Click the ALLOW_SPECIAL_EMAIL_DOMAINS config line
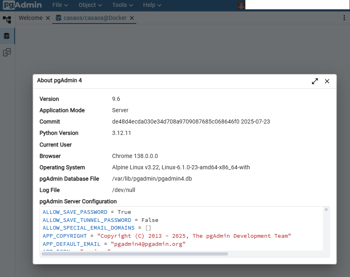This screenshot has height=277, width=350. click(x=97, y=228)
